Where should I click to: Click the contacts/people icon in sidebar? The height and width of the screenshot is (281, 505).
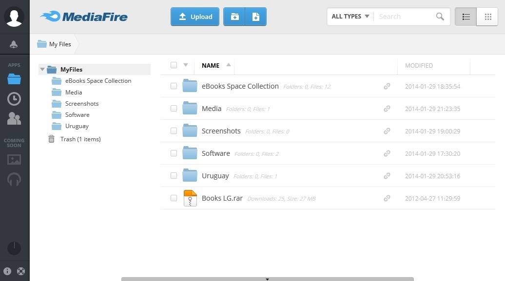click(14, 118)
